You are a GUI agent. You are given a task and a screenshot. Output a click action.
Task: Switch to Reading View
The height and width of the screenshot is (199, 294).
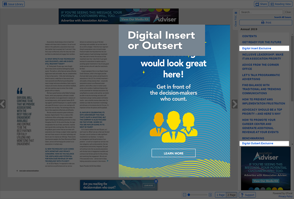coord(280,4)
